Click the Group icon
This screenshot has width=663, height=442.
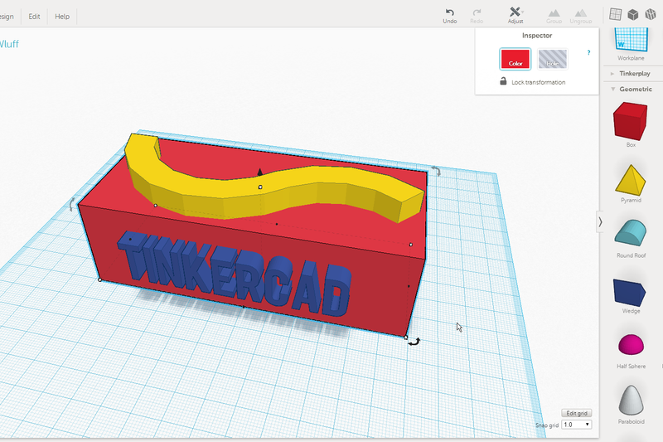[x=554, y=16]
